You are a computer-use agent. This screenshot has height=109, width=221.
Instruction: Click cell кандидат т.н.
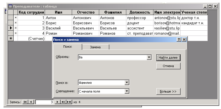pyautogui.click(x=194, y=23)
